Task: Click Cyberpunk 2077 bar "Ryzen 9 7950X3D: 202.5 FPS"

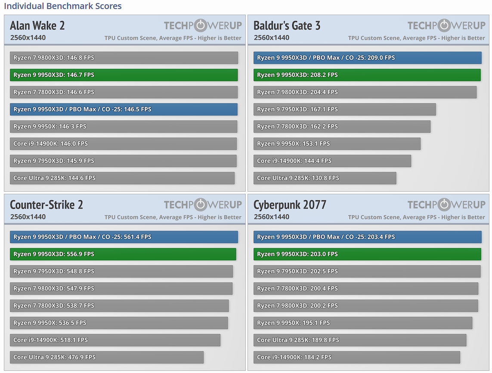Action: [367, 271]
